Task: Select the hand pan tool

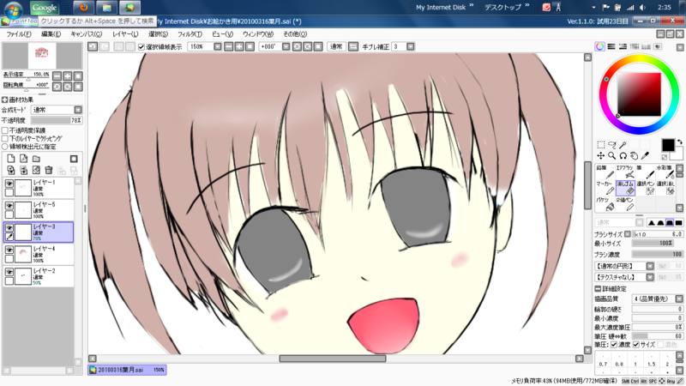Action: (634, 156)
